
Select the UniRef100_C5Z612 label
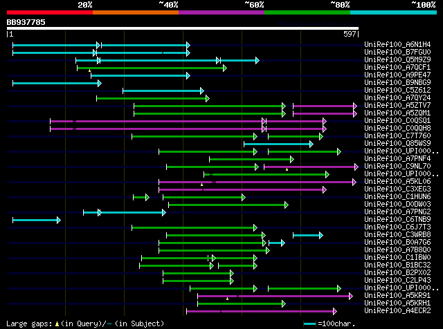[x=397, y=91]
